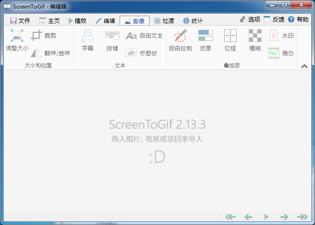Image resolution: width=315 pixels, height=225 pixels.
Task: Collapse the ribbon with the chevron arrow
Action: [x=304, y=66]
